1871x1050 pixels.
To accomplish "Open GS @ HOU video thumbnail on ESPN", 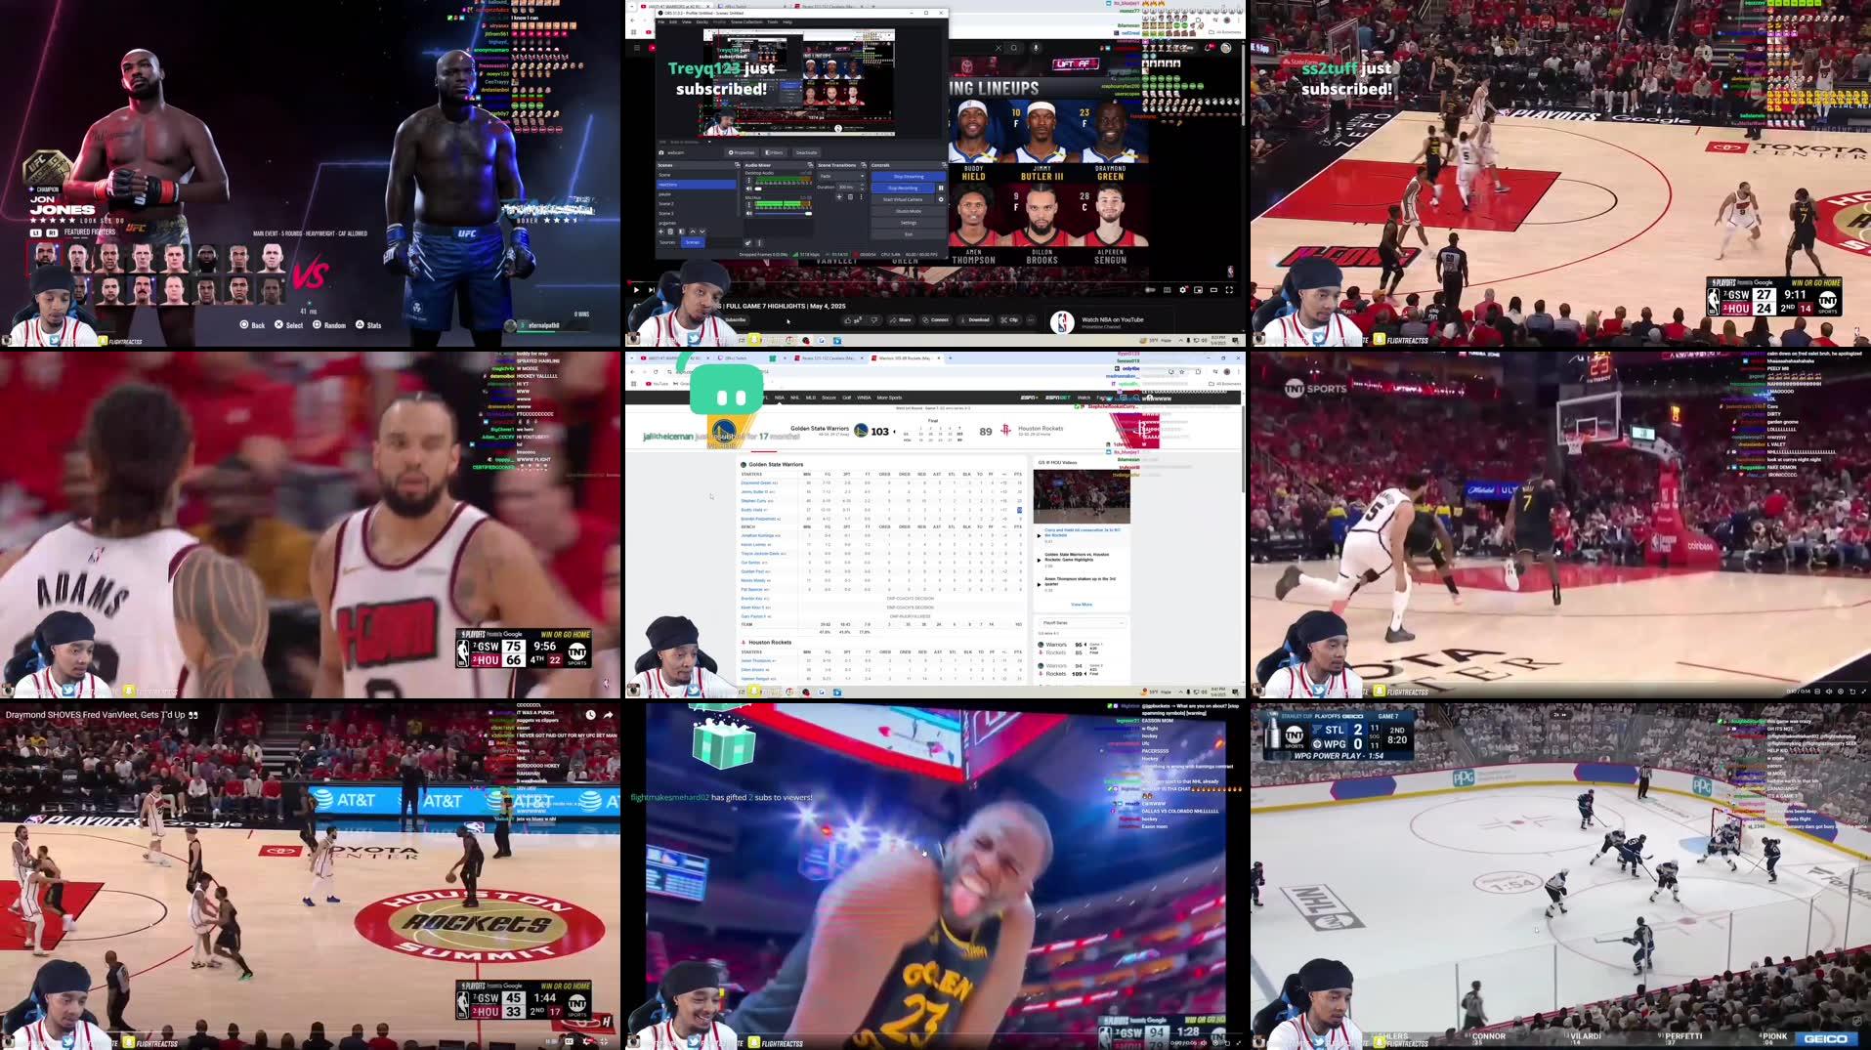I will [1082, 496].
